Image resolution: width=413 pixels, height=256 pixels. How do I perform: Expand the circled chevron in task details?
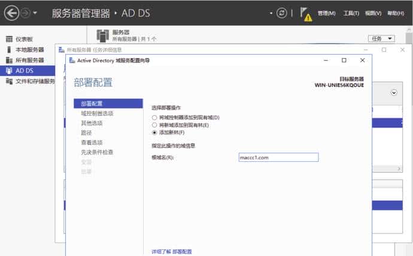[x=394, y=93]
